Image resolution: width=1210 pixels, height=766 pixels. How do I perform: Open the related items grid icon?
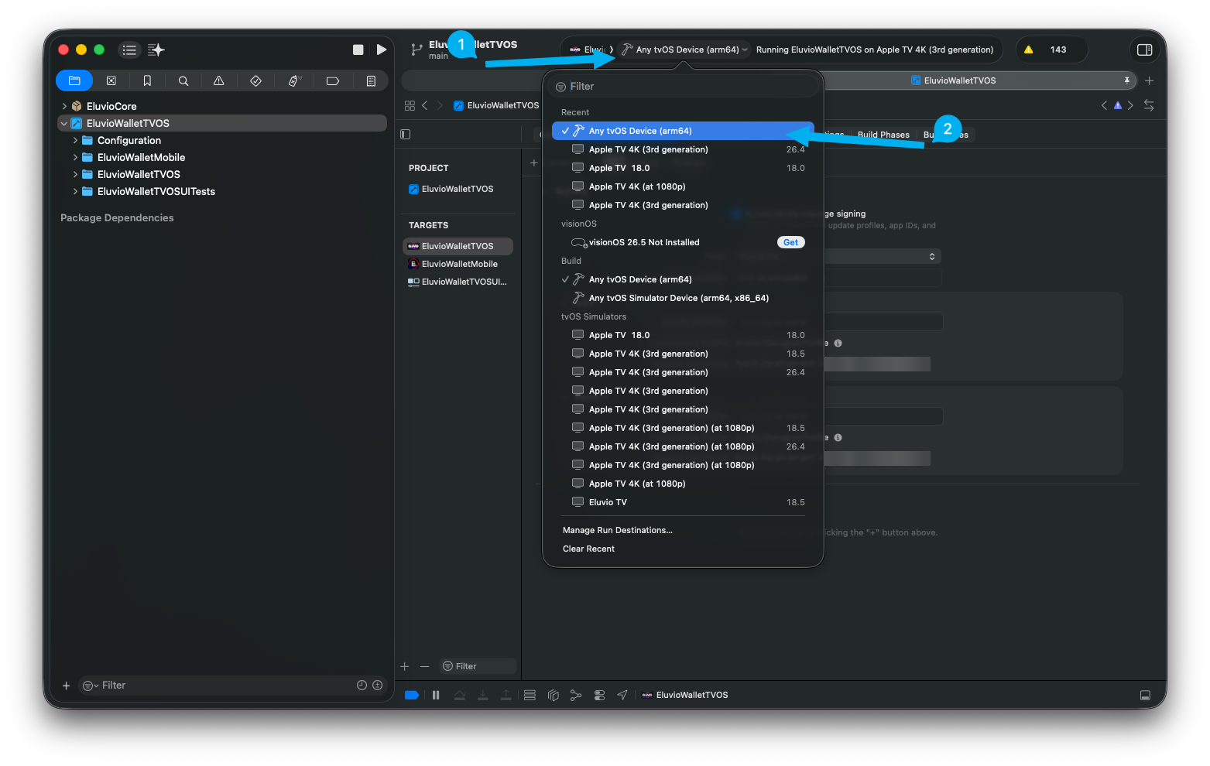(410, 105)
